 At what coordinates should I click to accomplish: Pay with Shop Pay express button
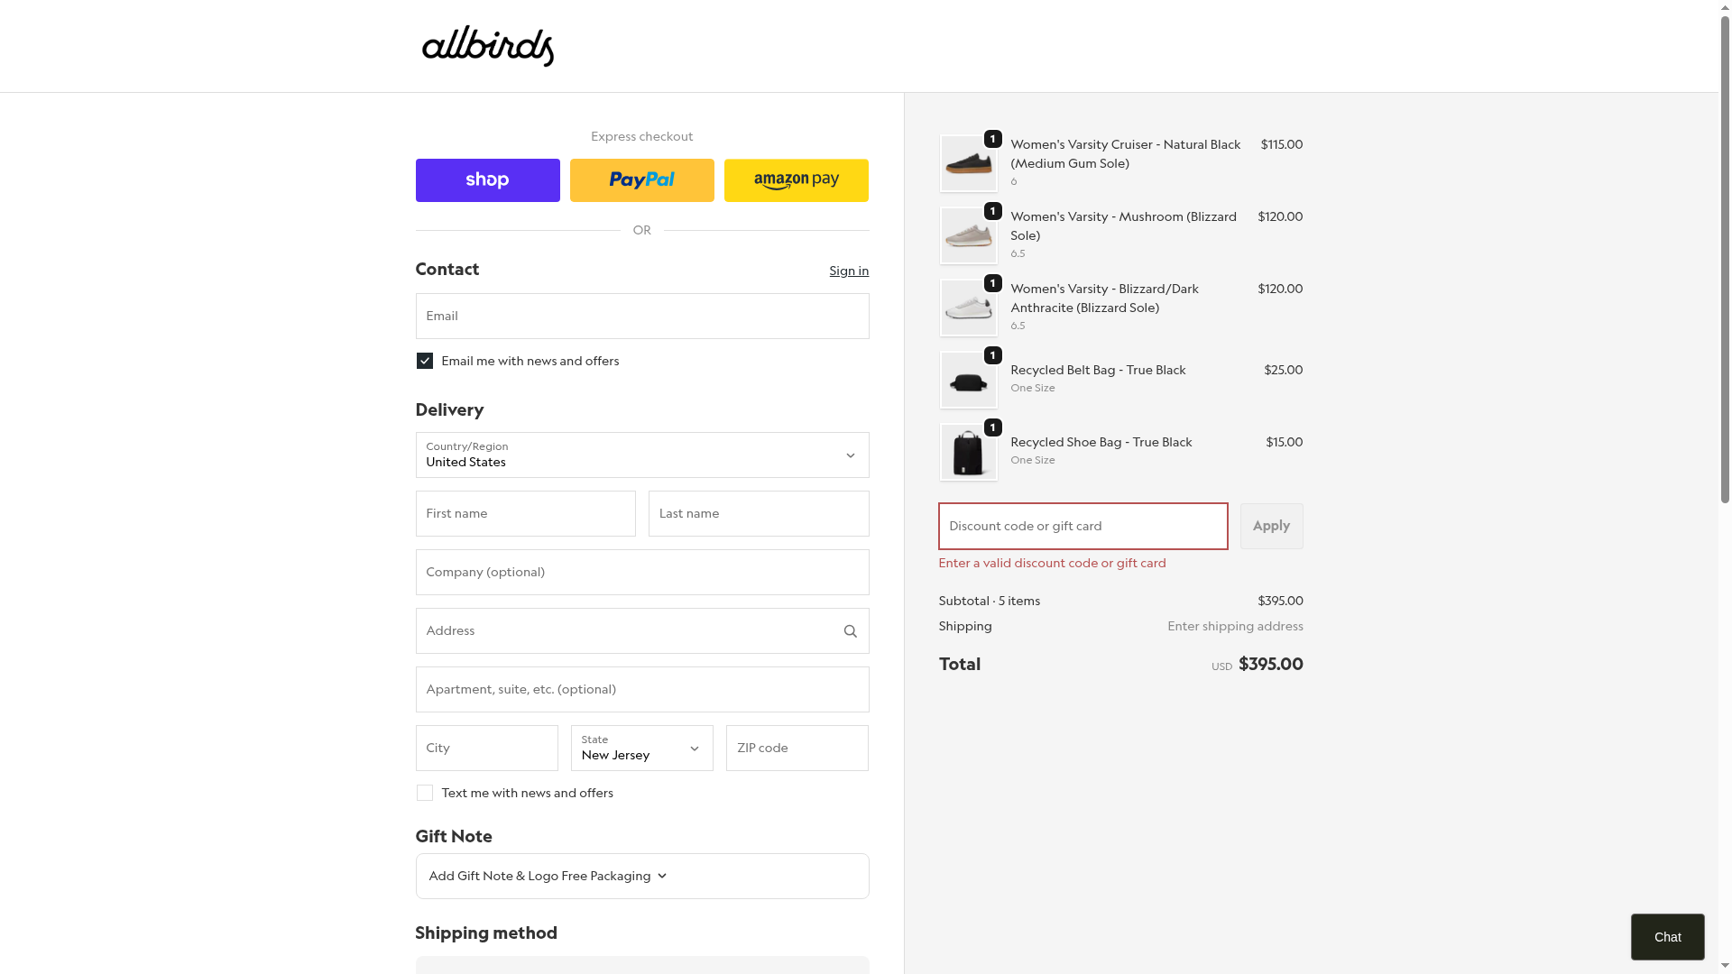pos(487,180)
